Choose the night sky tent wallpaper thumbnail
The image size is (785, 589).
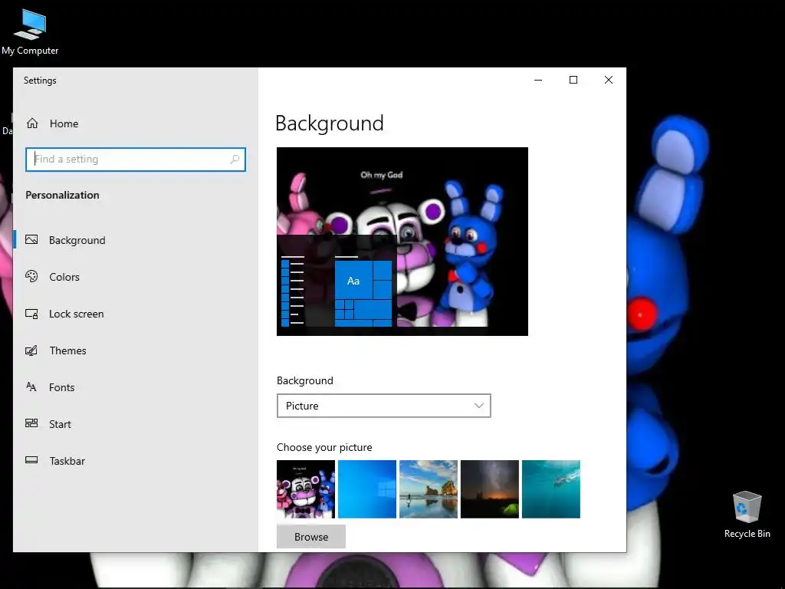tap(490, 489)
